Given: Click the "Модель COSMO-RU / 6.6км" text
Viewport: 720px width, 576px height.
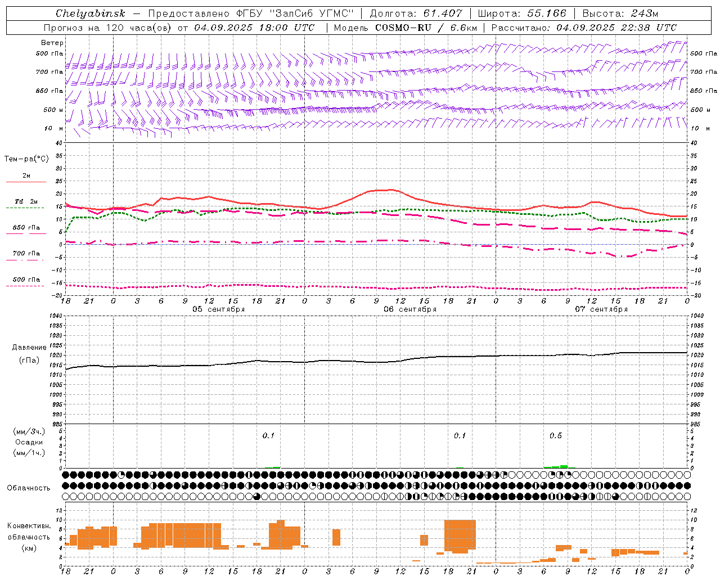Looking at the screenshot, I should (405, 28).
